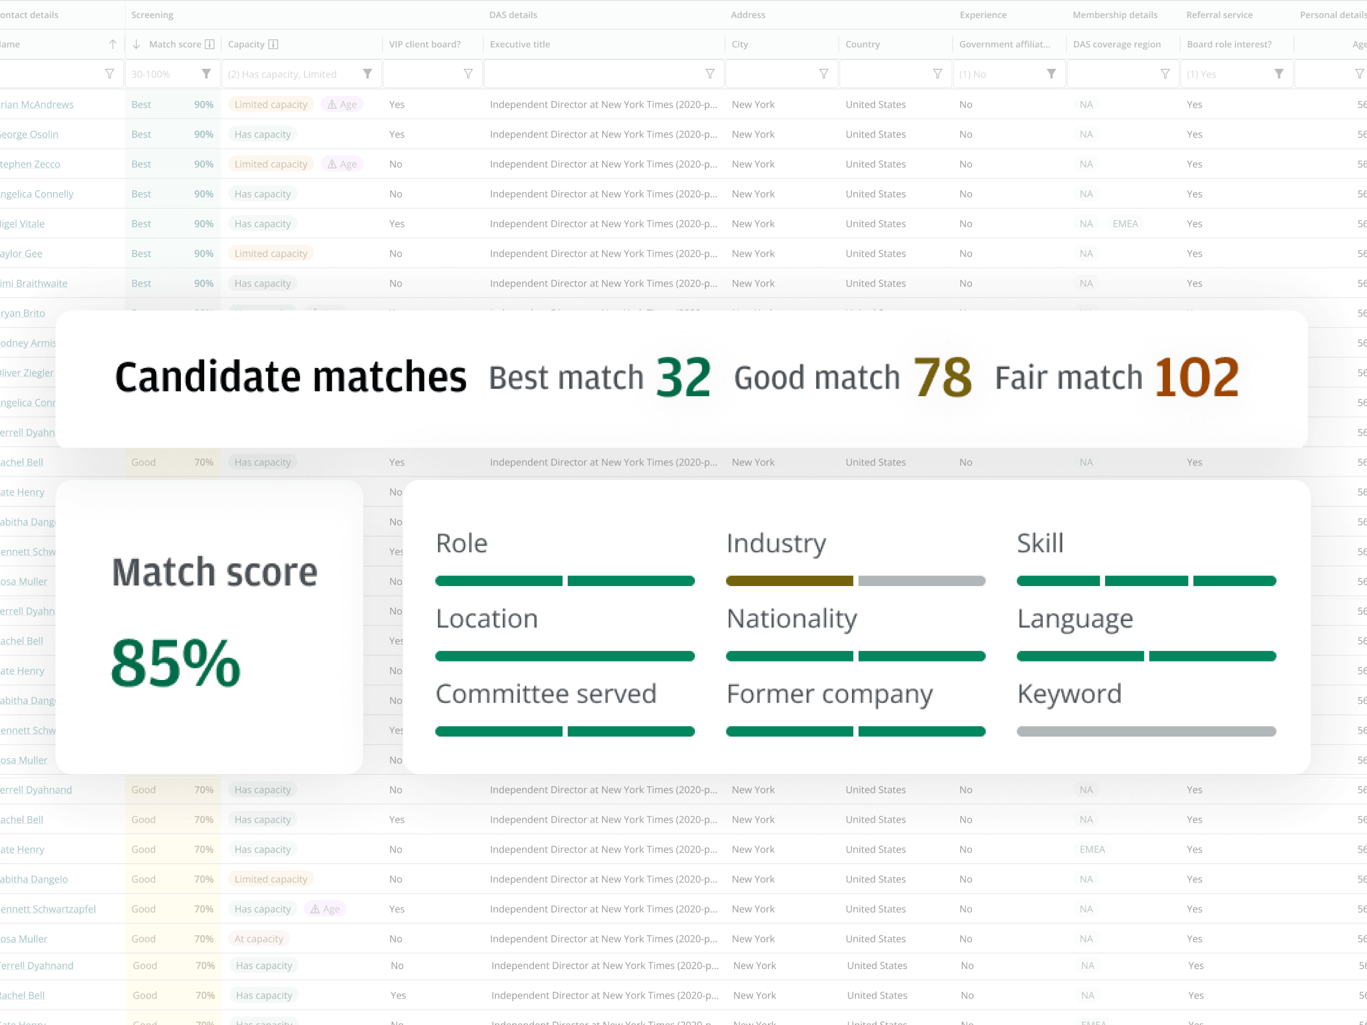Open the Country column filter icon
The image size is (1367, 1025).
point(937,74)
